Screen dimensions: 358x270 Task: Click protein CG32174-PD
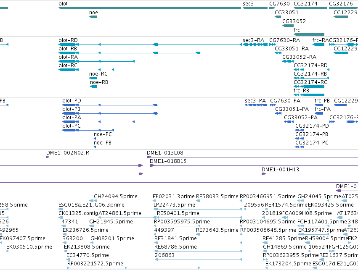click(x=300, y=130)
